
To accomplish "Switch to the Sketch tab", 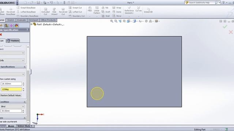I will click(11, 20).
